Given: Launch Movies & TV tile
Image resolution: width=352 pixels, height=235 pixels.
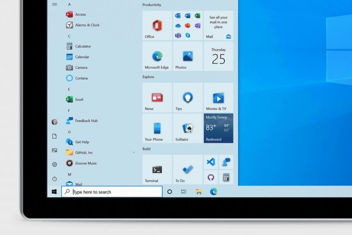Looking at the screenshot, I should [x=218, y=98].
